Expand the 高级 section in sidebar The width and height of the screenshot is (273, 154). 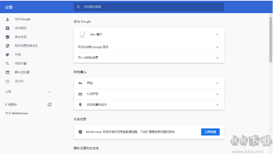49,92
